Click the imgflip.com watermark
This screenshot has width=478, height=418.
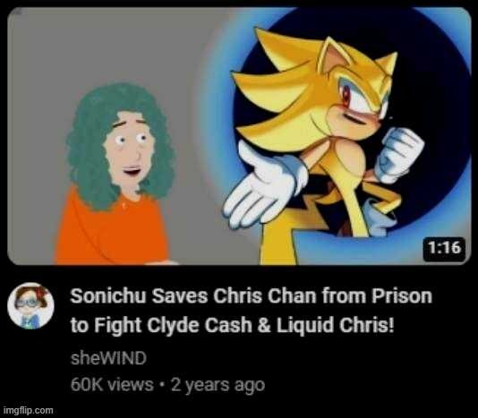point(28,410)
